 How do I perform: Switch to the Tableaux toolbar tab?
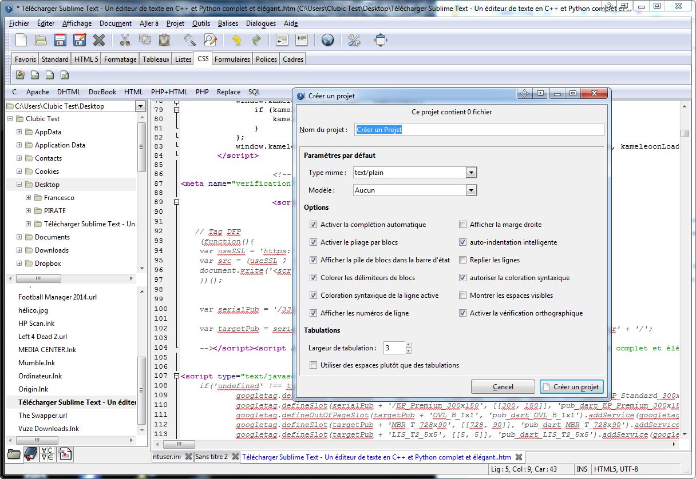pos(156,59)
